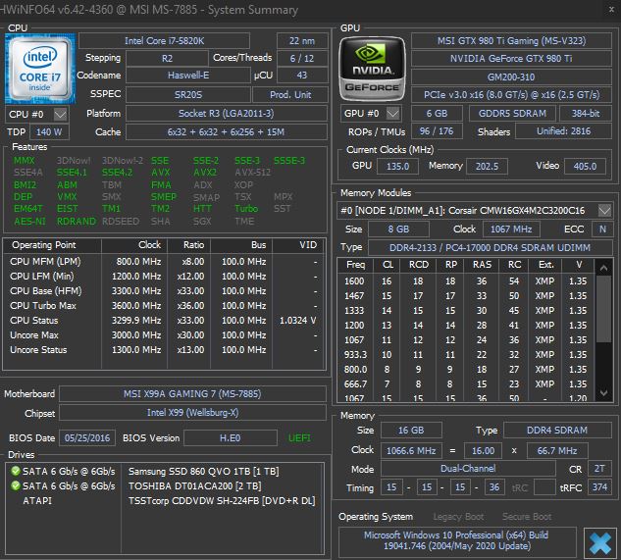Click the Unified: 2816 shaders field
The width and height of the screenshot is (621, 560).
[x=563, y=131]
